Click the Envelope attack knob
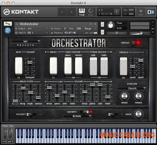This screenshot has height=145, width=157. pyautogui.click(x=124, y=96)
